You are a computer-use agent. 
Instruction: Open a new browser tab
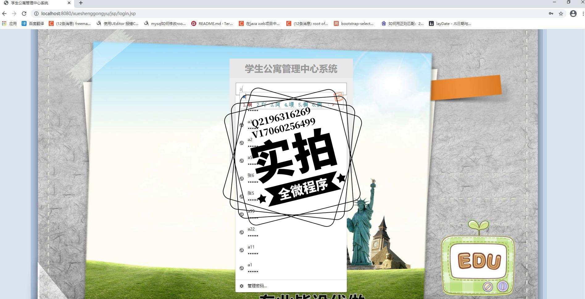[x=81, y=3]
